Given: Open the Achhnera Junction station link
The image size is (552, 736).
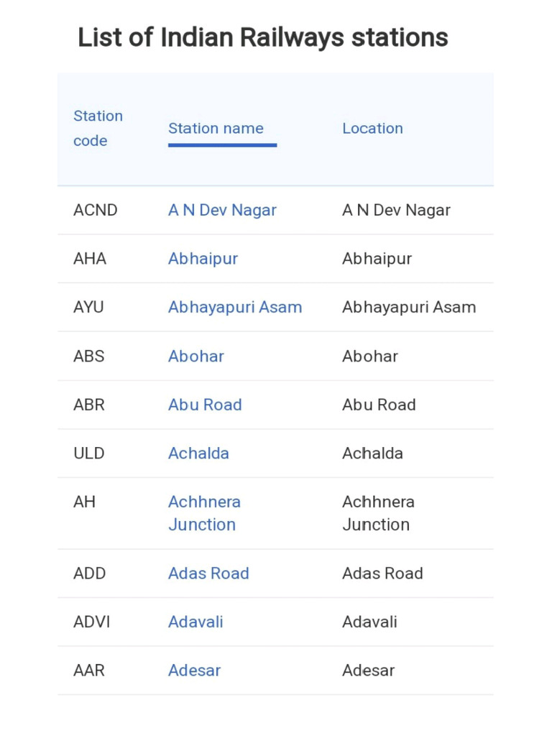Looking at the screenshot, I should click(x=204, y=513).
